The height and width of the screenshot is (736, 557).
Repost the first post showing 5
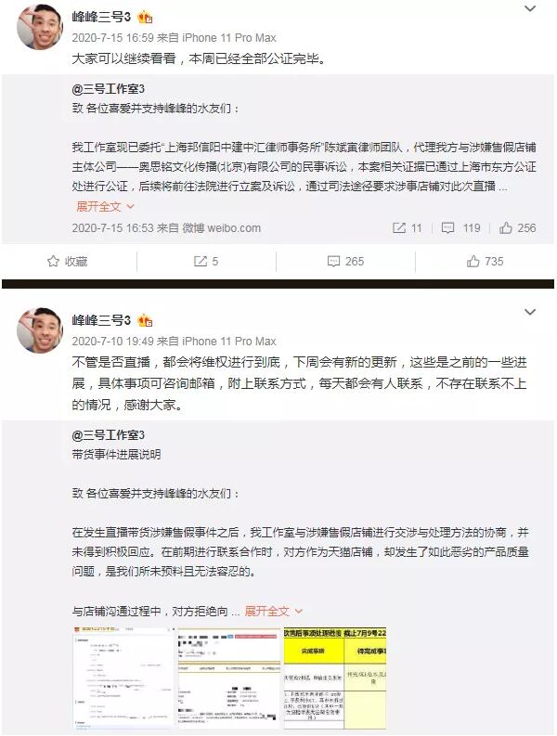[206, 261]
